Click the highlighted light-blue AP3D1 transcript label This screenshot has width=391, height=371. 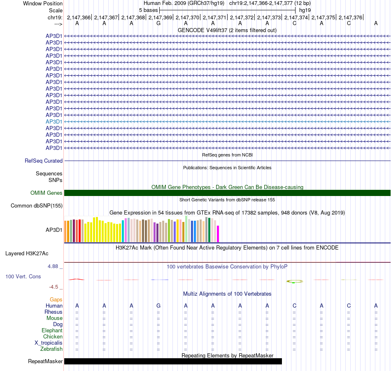click(x=54, y=121)
